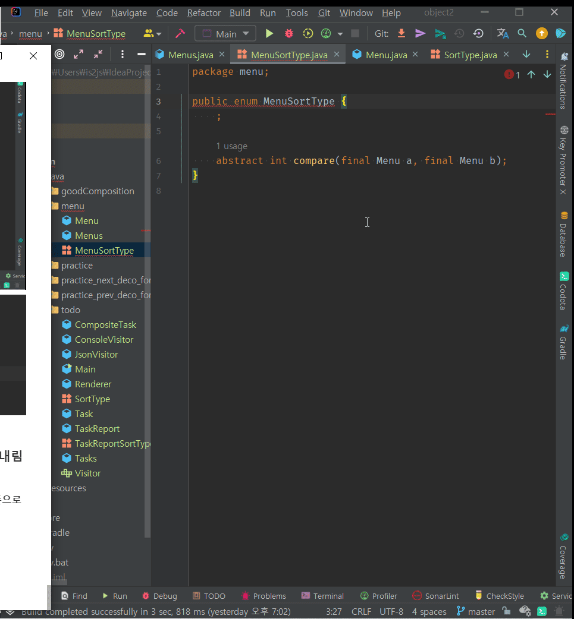The width and height of the screenshot is (574, 619).
Task: Open the Key Promoter X panel
Action: pyautogui.click(x=564, y=160)
